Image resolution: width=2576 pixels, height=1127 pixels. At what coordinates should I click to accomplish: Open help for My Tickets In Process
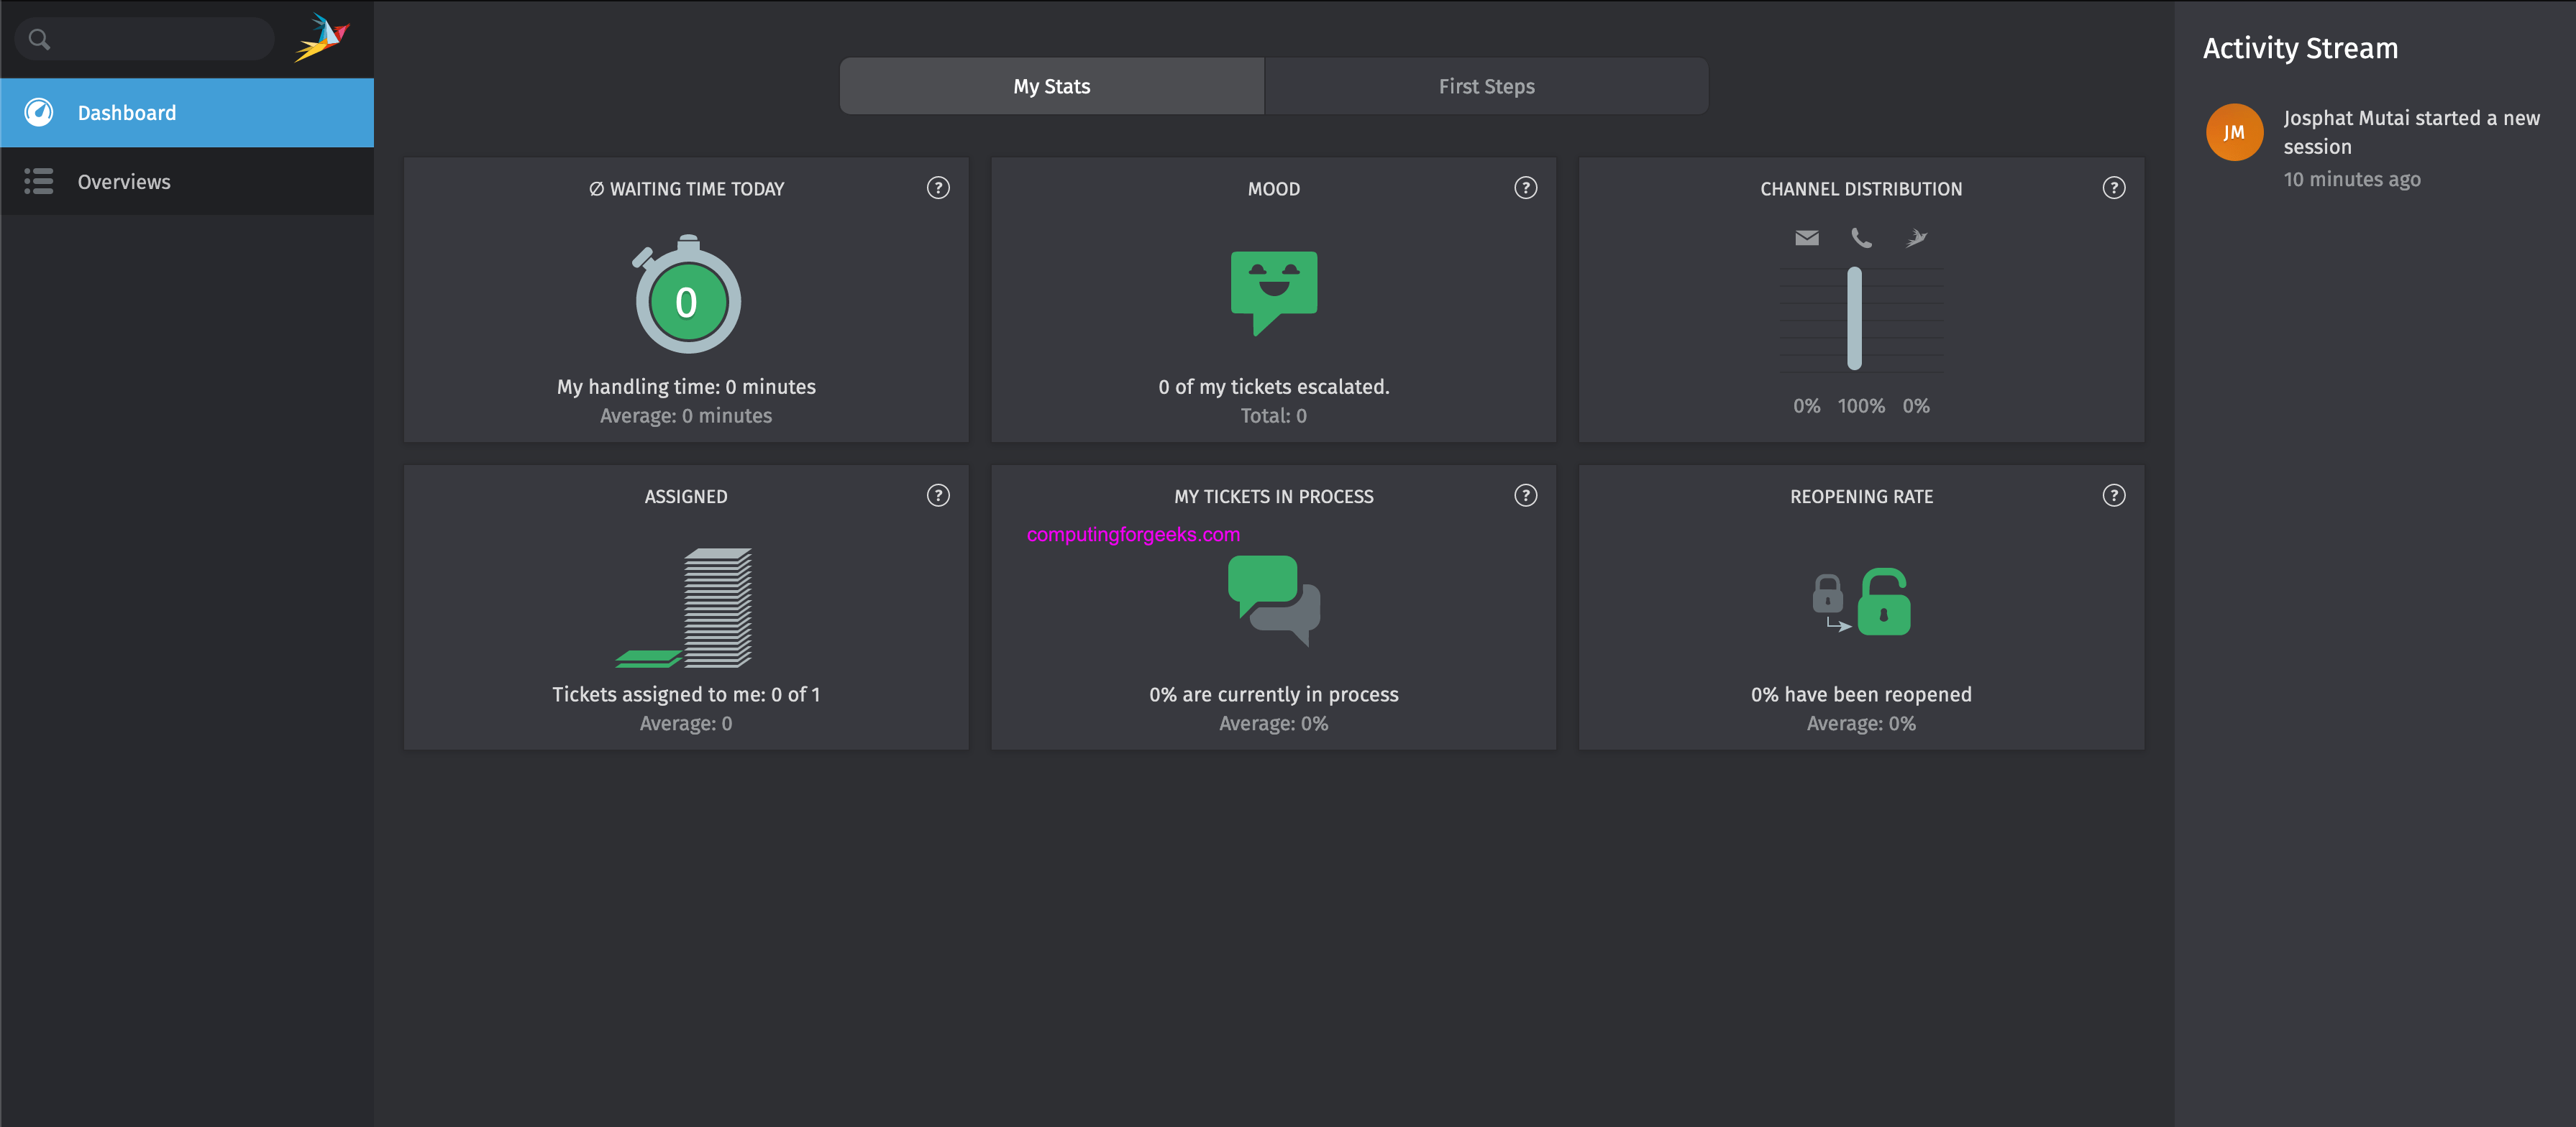[x=1524, y=495]
